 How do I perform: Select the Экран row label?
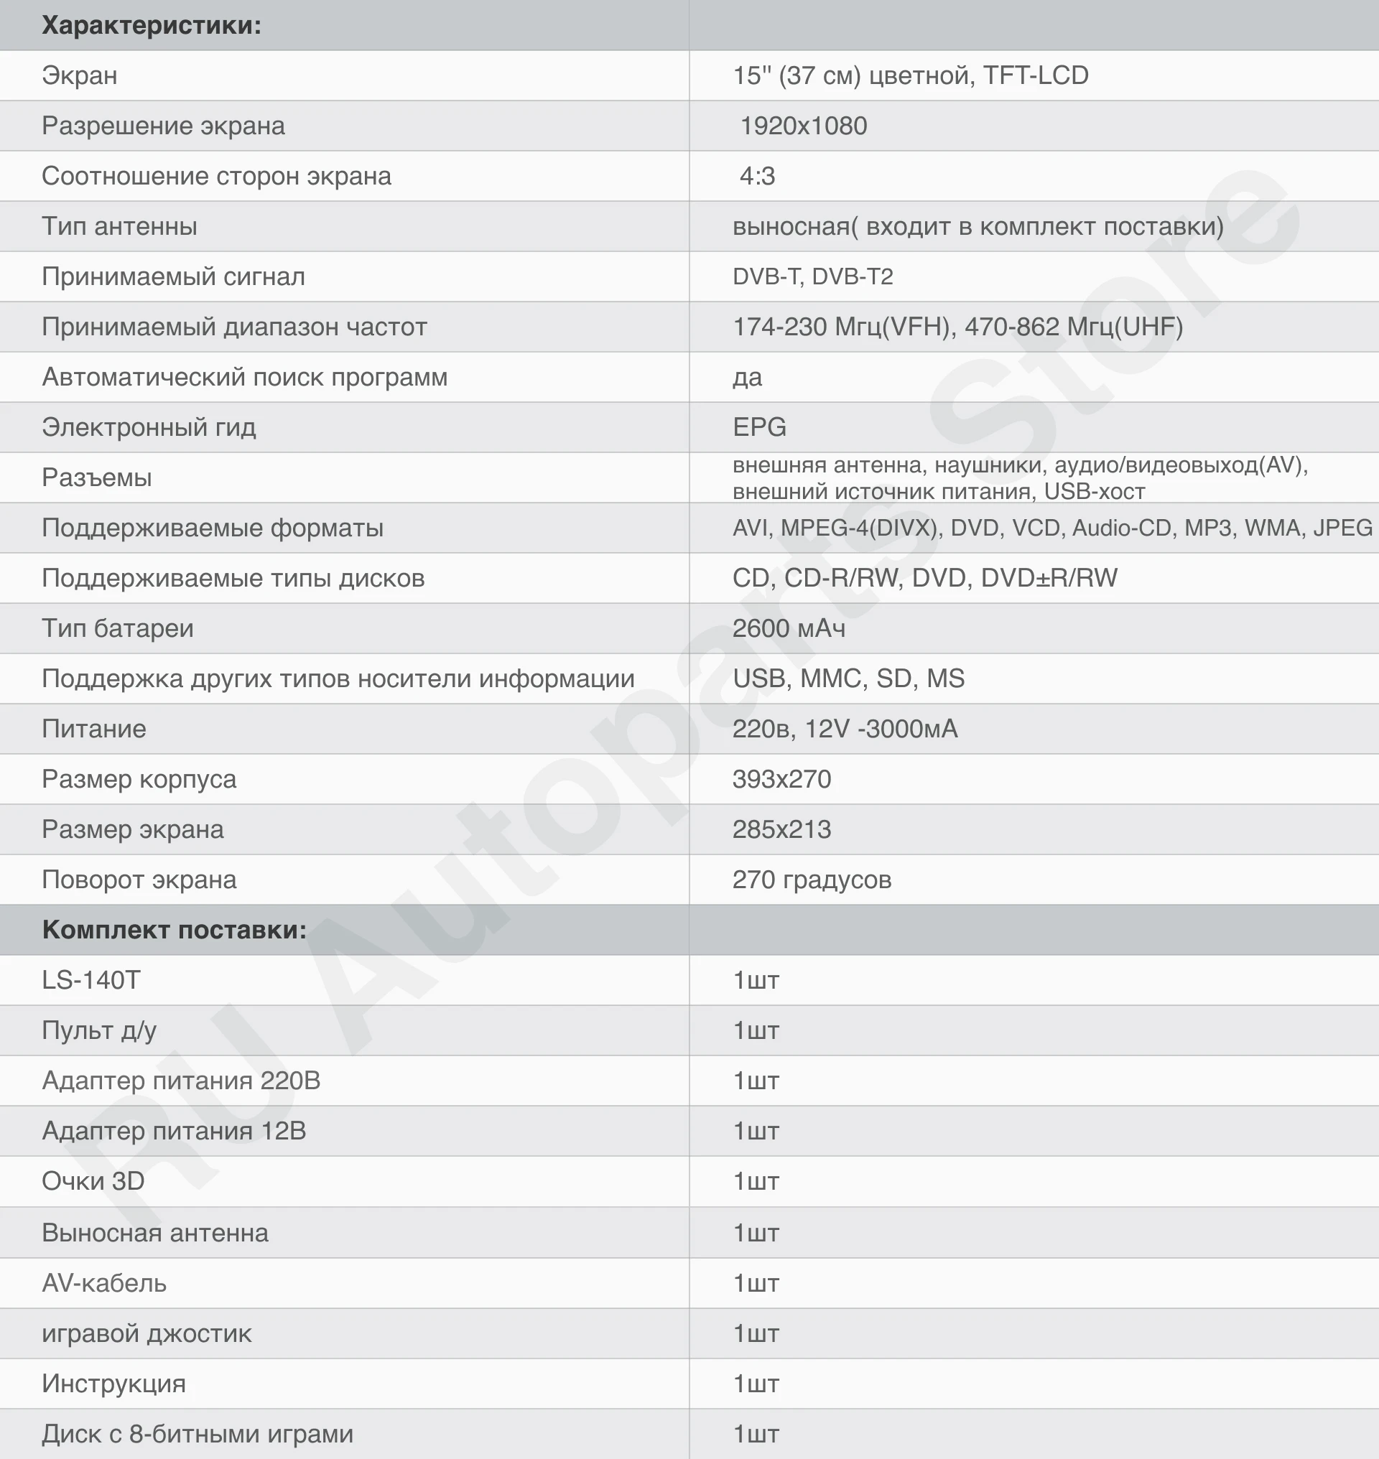point(80,75)
